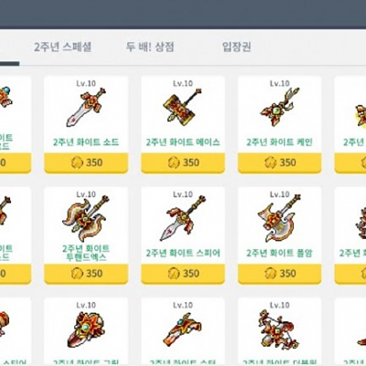Buy 화이트 케인 with 350 price button

pyautogui.click(x=279, y=163)
